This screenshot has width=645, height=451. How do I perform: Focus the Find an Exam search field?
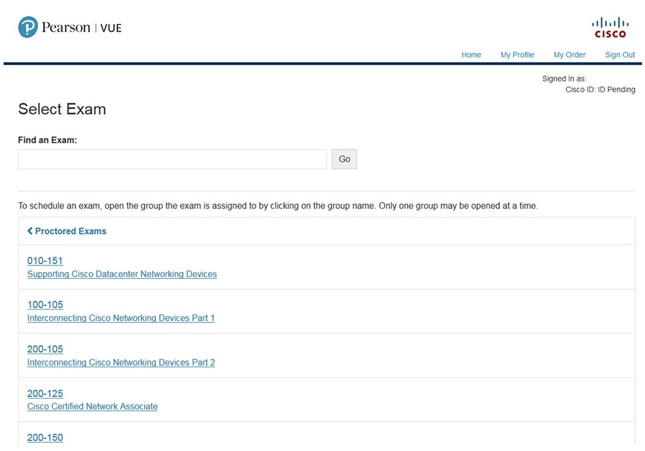[x=172, y=159]
